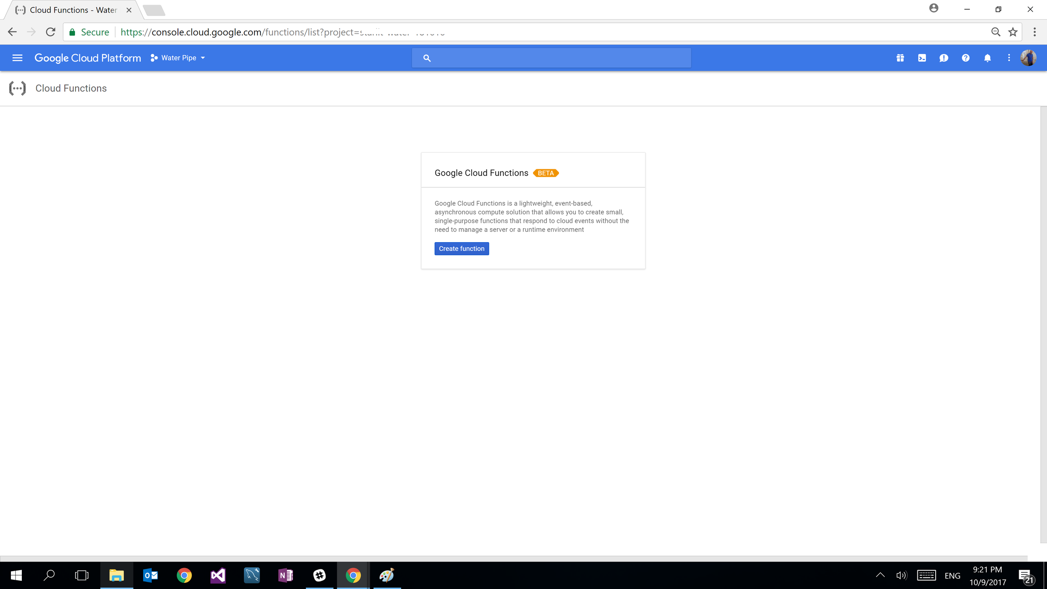
Task: Go back to the previous page
Action: (x=12, y=32)
